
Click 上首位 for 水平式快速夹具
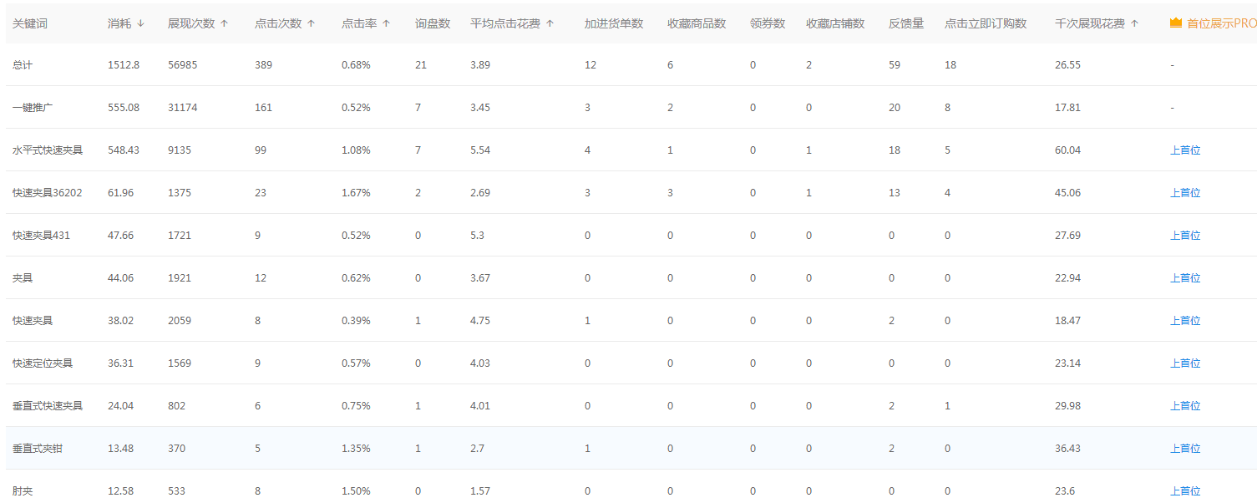1184,150
